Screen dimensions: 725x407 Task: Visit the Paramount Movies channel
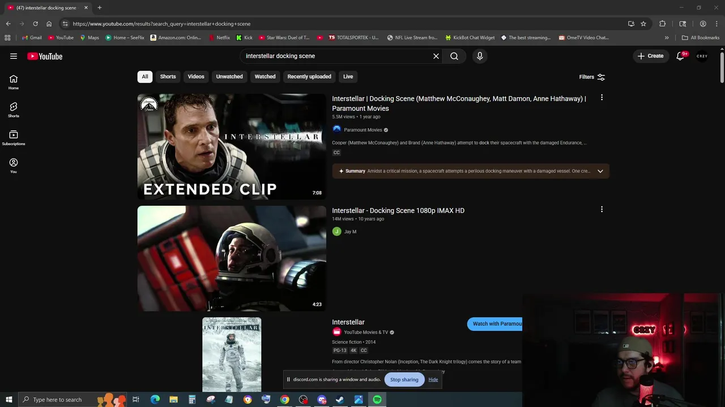click(x=363, y=130)
